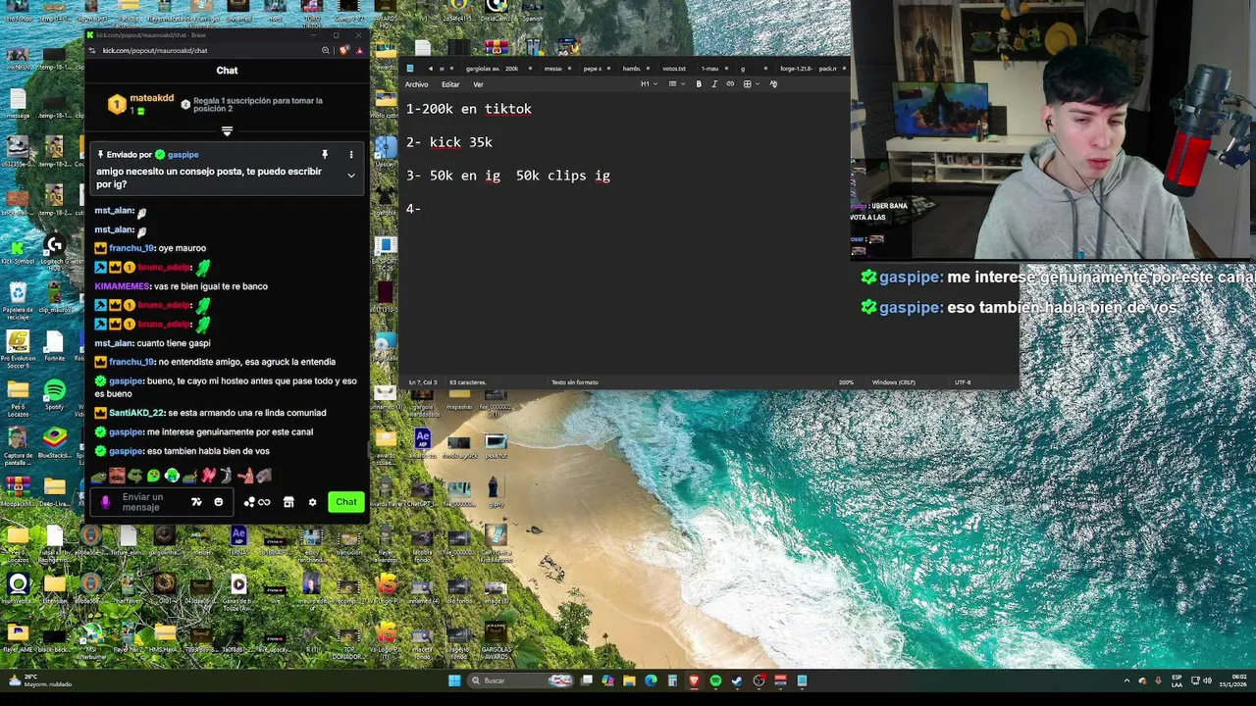The width and height of the screenshot is (1256, 706).
Task: Open the pinned message three-dot options
Action: (x=350, y=155)
